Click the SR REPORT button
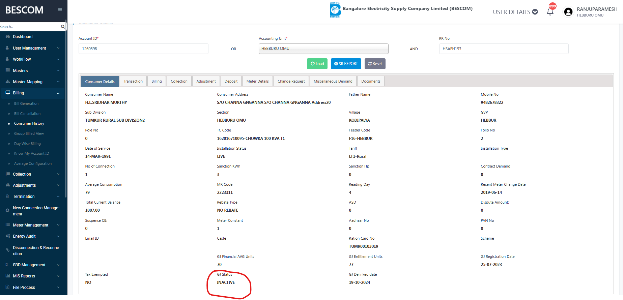Screen dimensions: 623x300 pos(346,64)
